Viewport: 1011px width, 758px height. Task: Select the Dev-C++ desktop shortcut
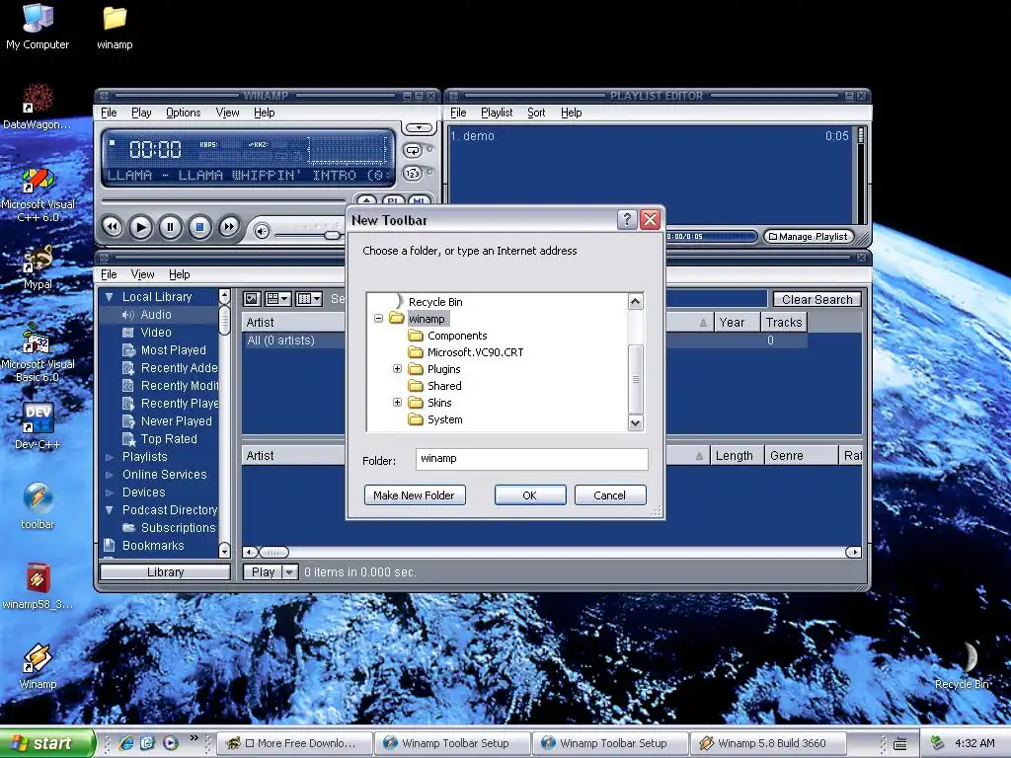[38, 426]
